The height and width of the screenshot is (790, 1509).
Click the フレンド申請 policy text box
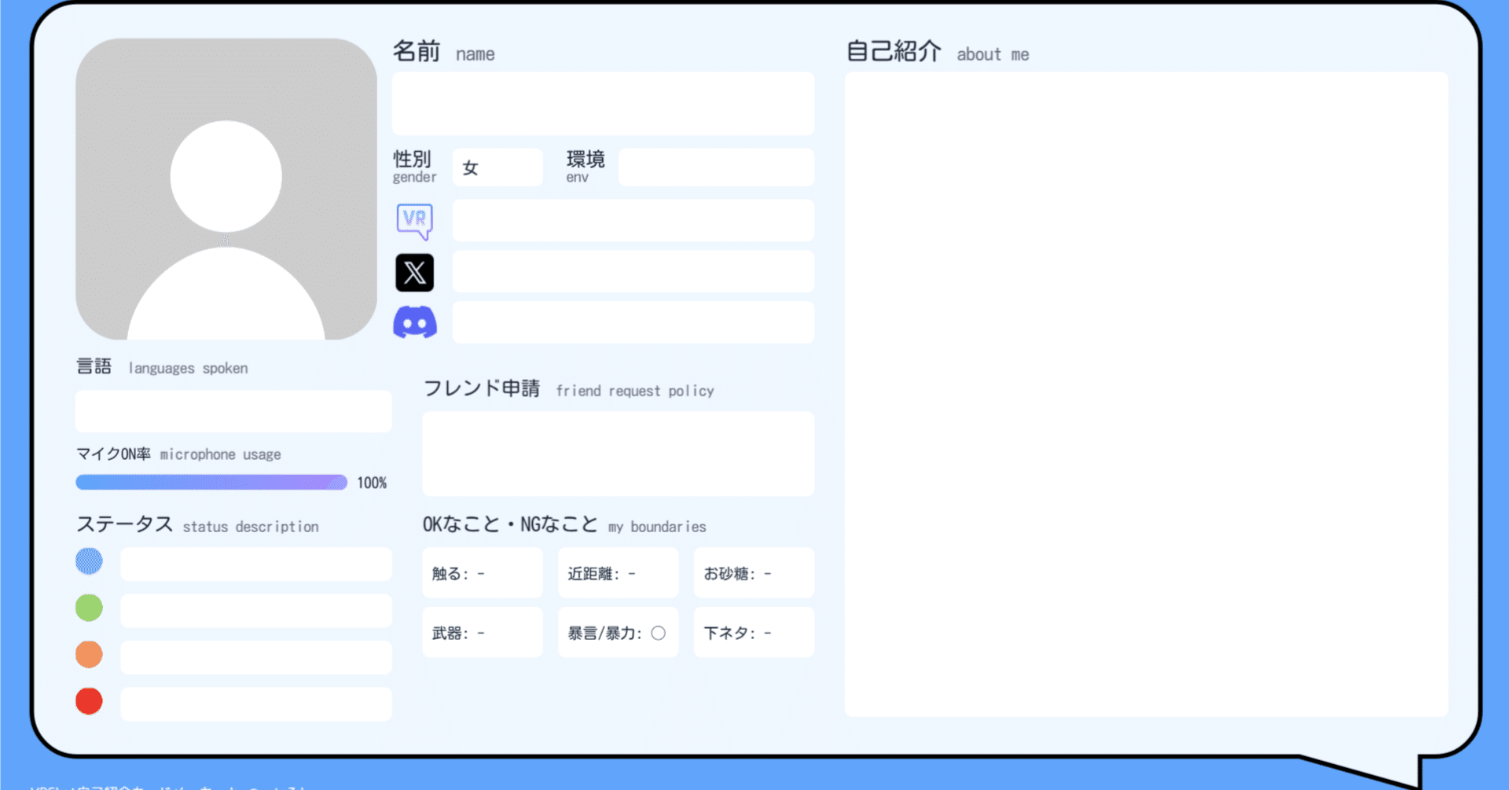[618, 454]
